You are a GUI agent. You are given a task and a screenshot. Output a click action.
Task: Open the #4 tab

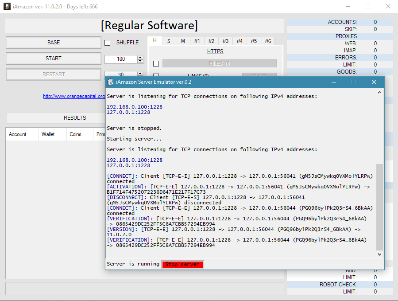pyautogui.click(x=240, y=41)
